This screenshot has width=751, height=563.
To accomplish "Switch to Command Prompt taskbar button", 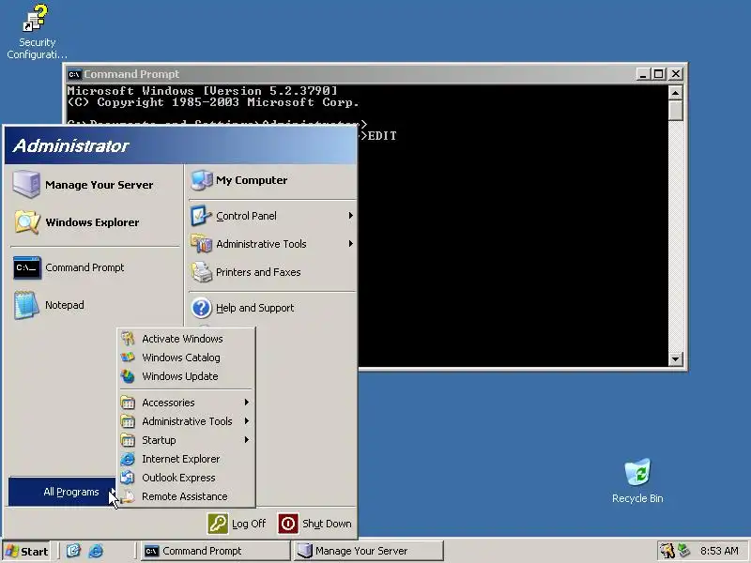I will [216, 551].
